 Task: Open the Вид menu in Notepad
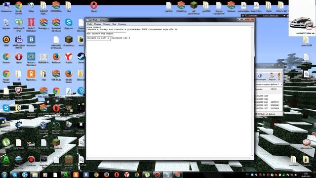point(114,24)
